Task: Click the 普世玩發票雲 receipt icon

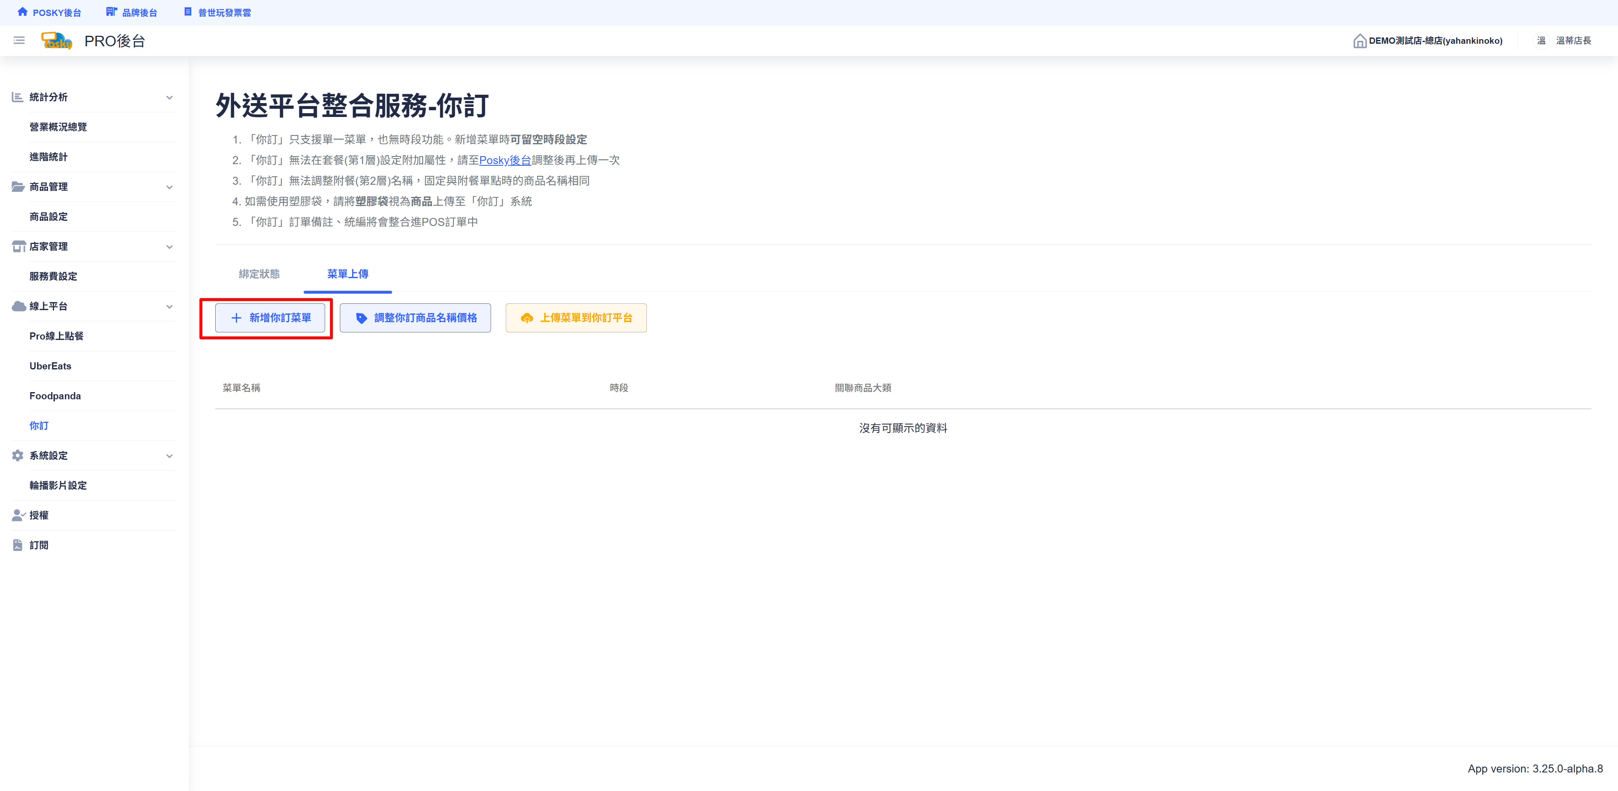Action: 188,12
